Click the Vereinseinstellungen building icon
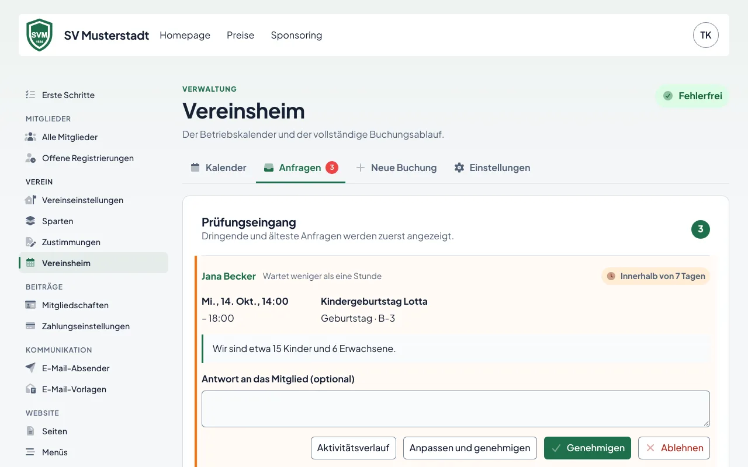The height and width of the screenshot is (467, 748). pyautogui.click(x=30, y=200)
